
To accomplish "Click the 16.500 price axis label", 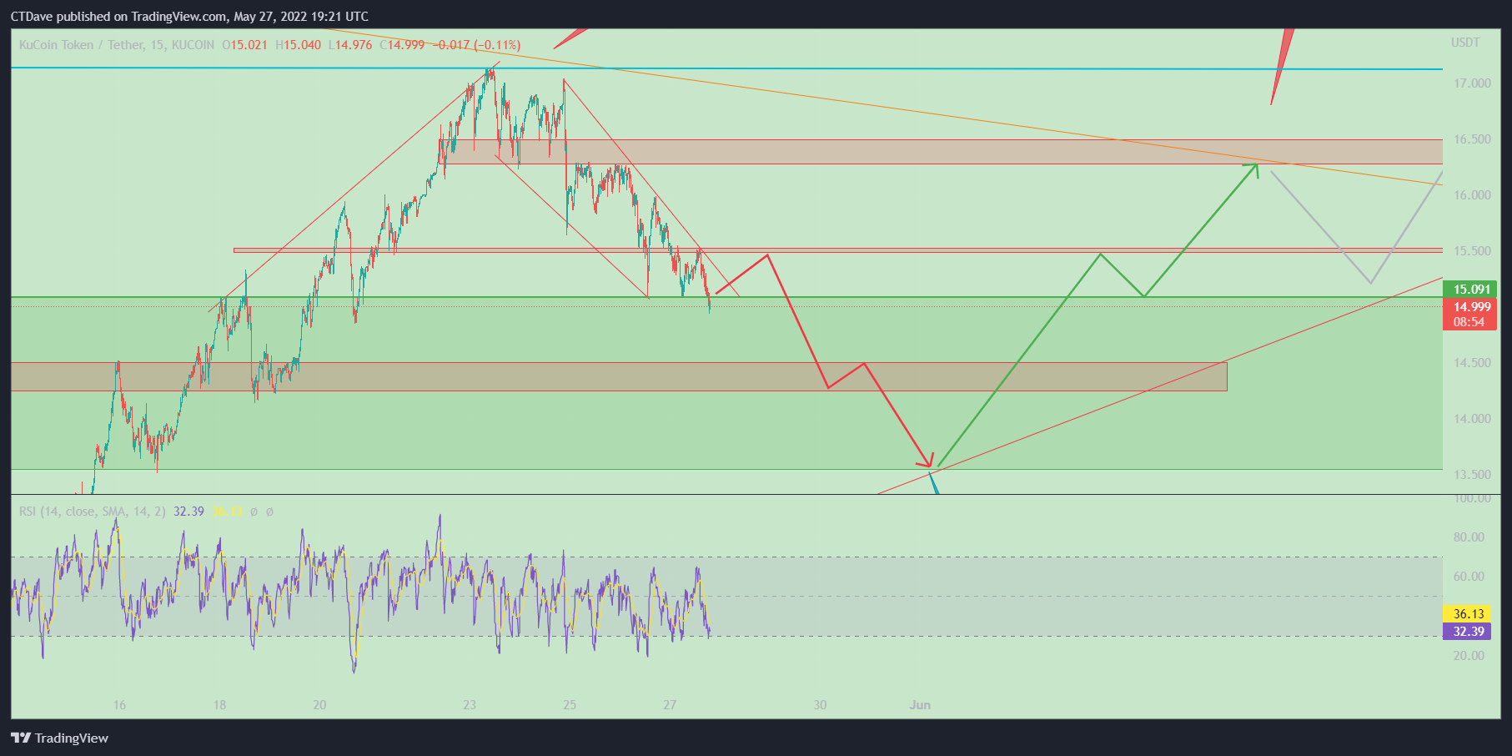I will coord(1472,139).
